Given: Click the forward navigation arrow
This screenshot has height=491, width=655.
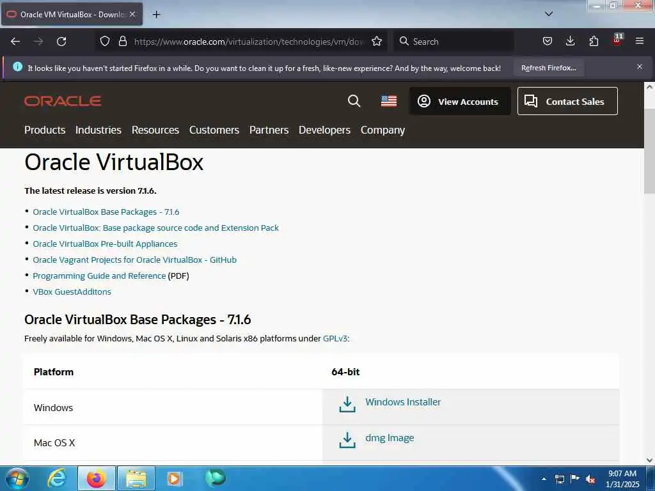Looking at the screenshot, I should pyautogui.click(x=38, y=42).
